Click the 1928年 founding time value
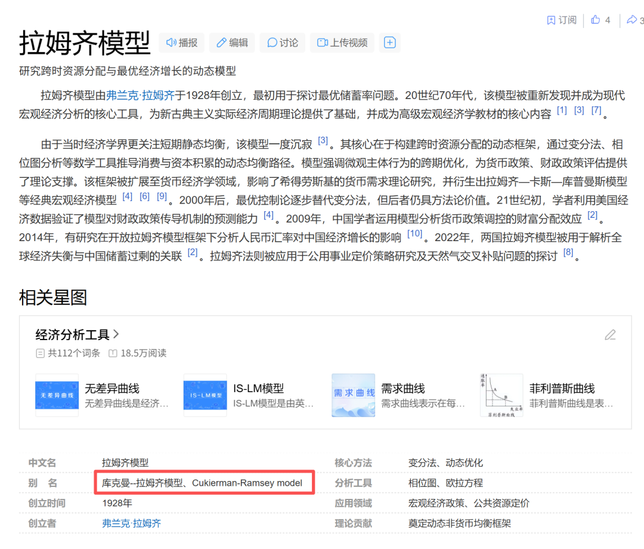The width and height of the screenshot is (644, 549). pyautogui.click(x=117, y=504)
